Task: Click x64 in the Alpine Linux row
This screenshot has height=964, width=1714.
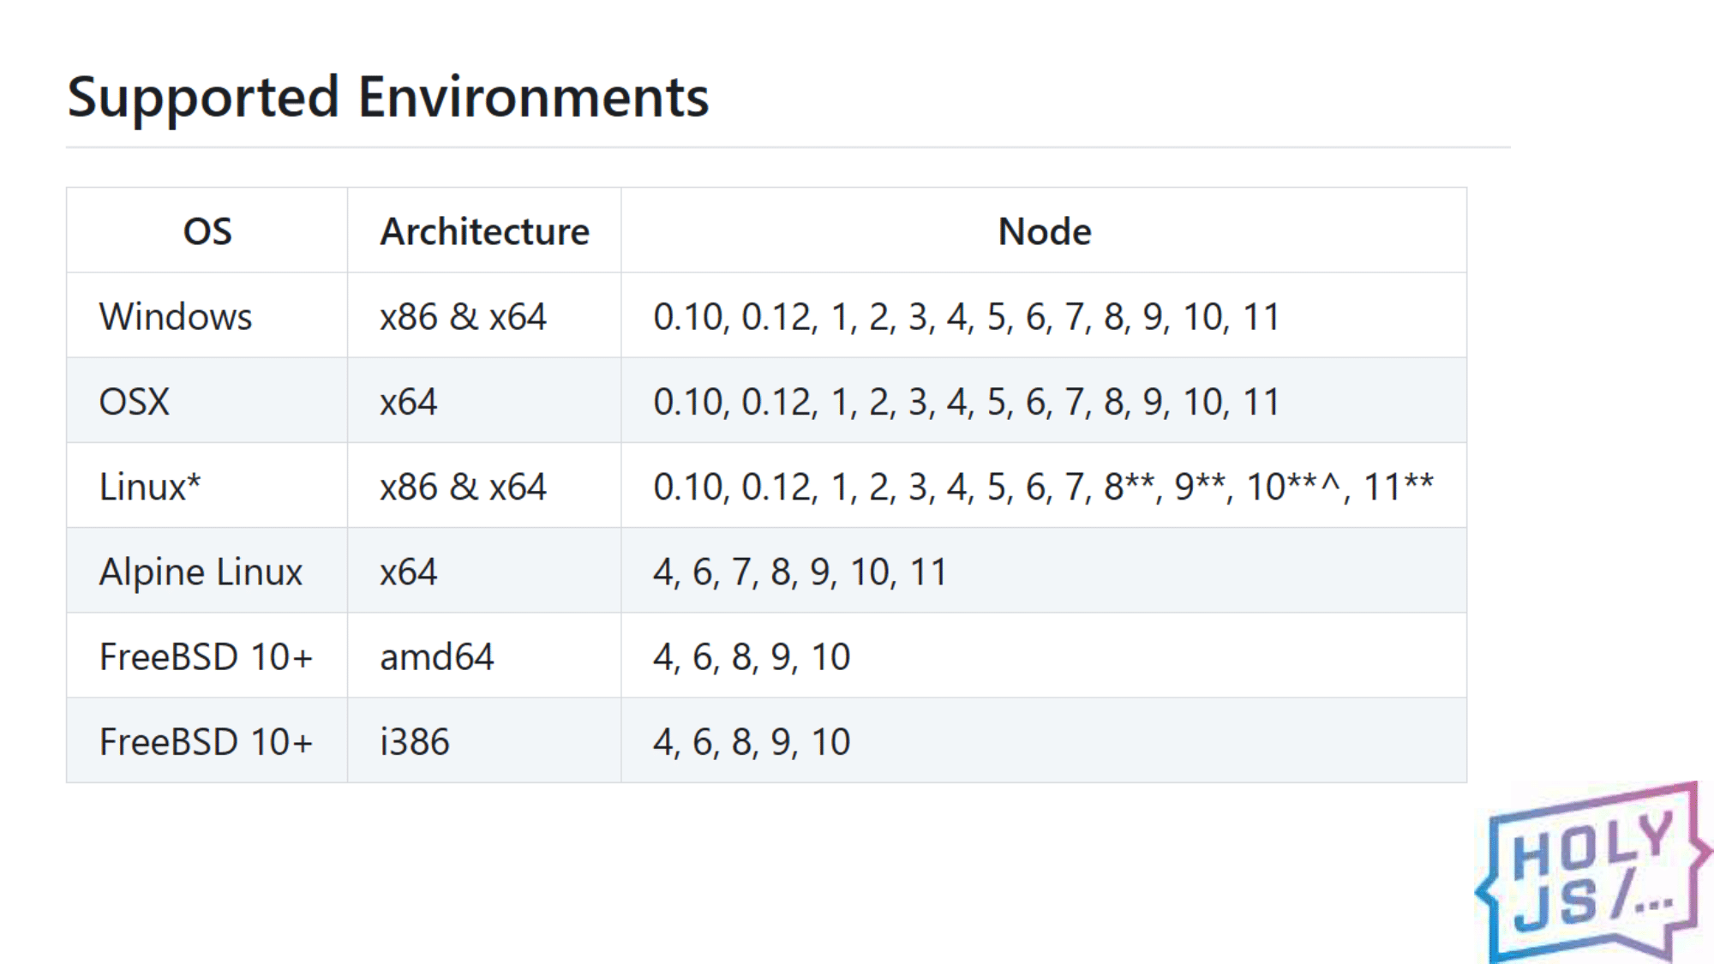Action: coord(408,572)
